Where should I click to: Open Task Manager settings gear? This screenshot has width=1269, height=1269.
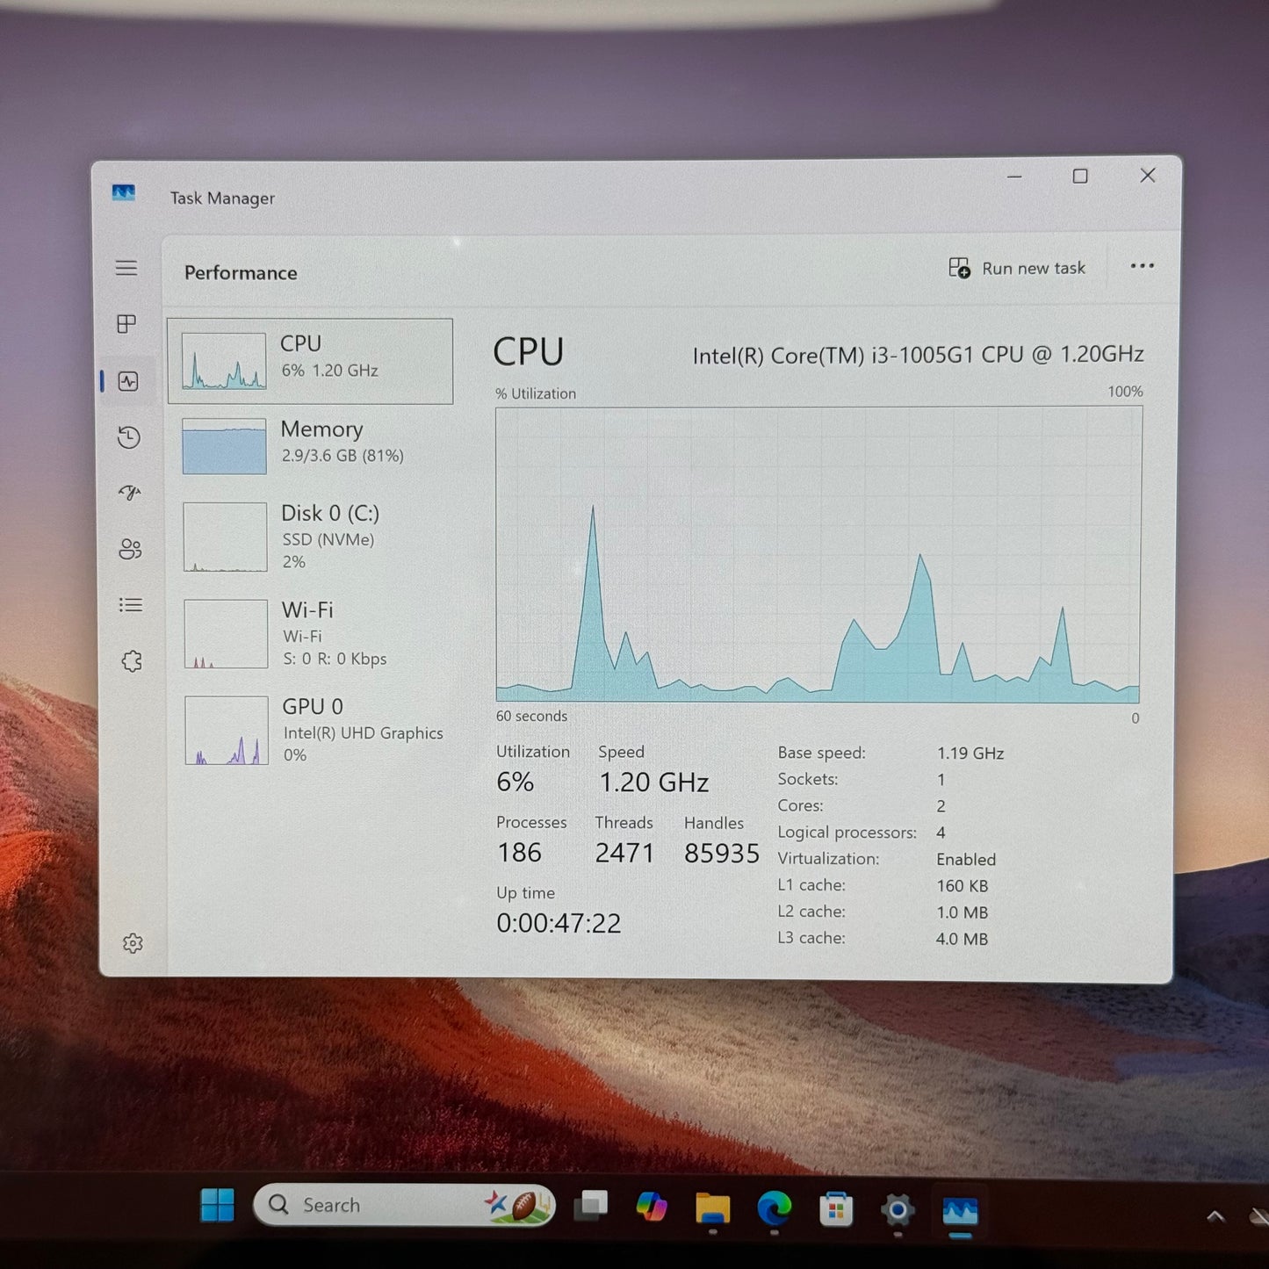(133, 943)
